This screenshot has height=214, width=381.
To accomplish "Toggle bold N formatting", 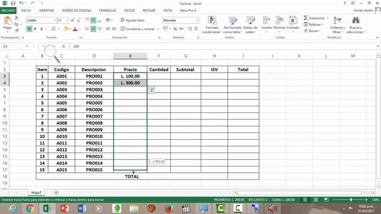I will click(x=29, y=29).
